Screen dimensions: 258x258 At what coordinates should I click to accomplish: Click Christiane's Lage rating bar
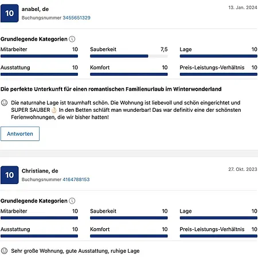click(218, 218)
